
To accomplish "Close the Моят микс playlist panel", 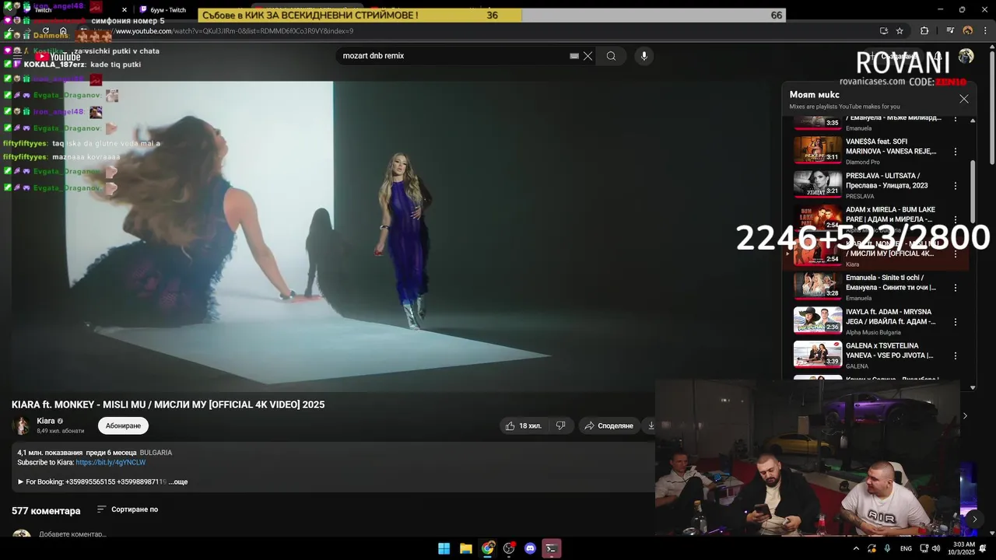I will (x=964, y=99).
